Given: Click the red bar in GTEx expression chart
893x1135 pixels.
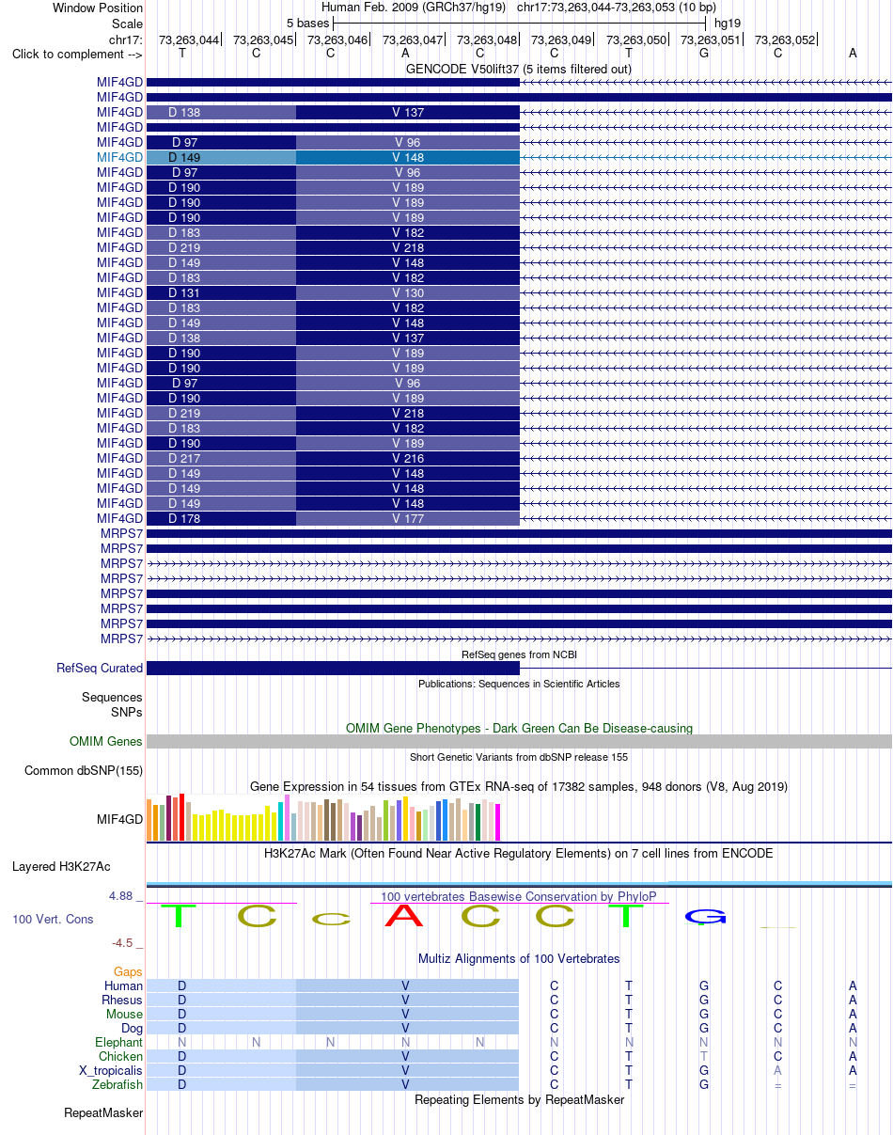Looking at the screenshot, I should pyautogui.click(x=181, y=817).
